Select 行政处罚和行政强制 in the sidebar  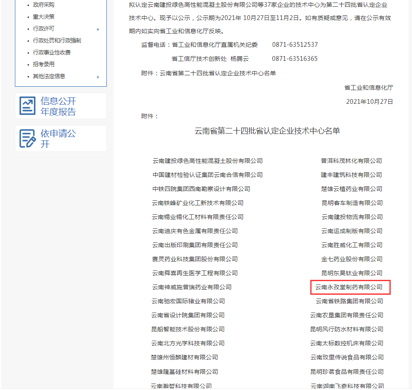coord(57,40)
